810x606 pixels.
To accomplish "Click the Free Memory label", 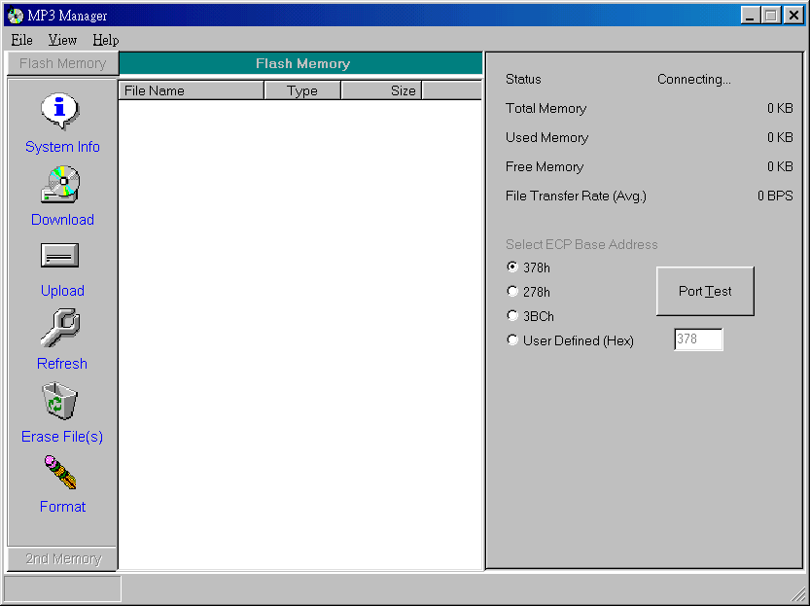I will [545, 166].
